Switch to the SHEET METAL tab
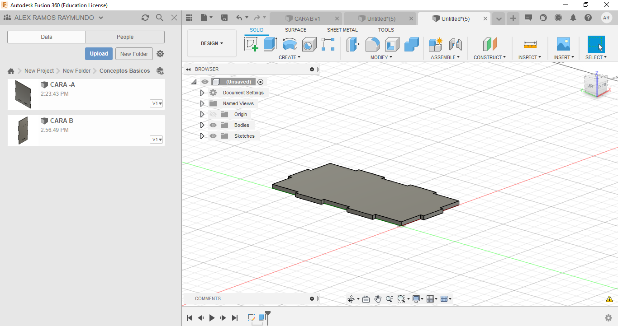 coord(342,30)
